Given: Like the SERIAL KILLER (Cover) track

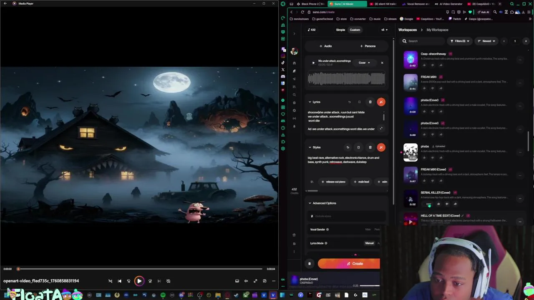Looking at the screenshot, I should click(x=438, y=204).
